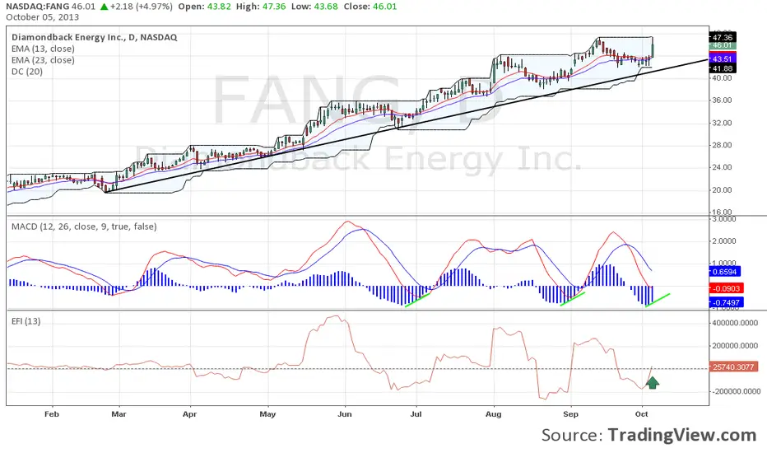
Task: Click the red -0.0903 MACD value tag
Action: 726,288
